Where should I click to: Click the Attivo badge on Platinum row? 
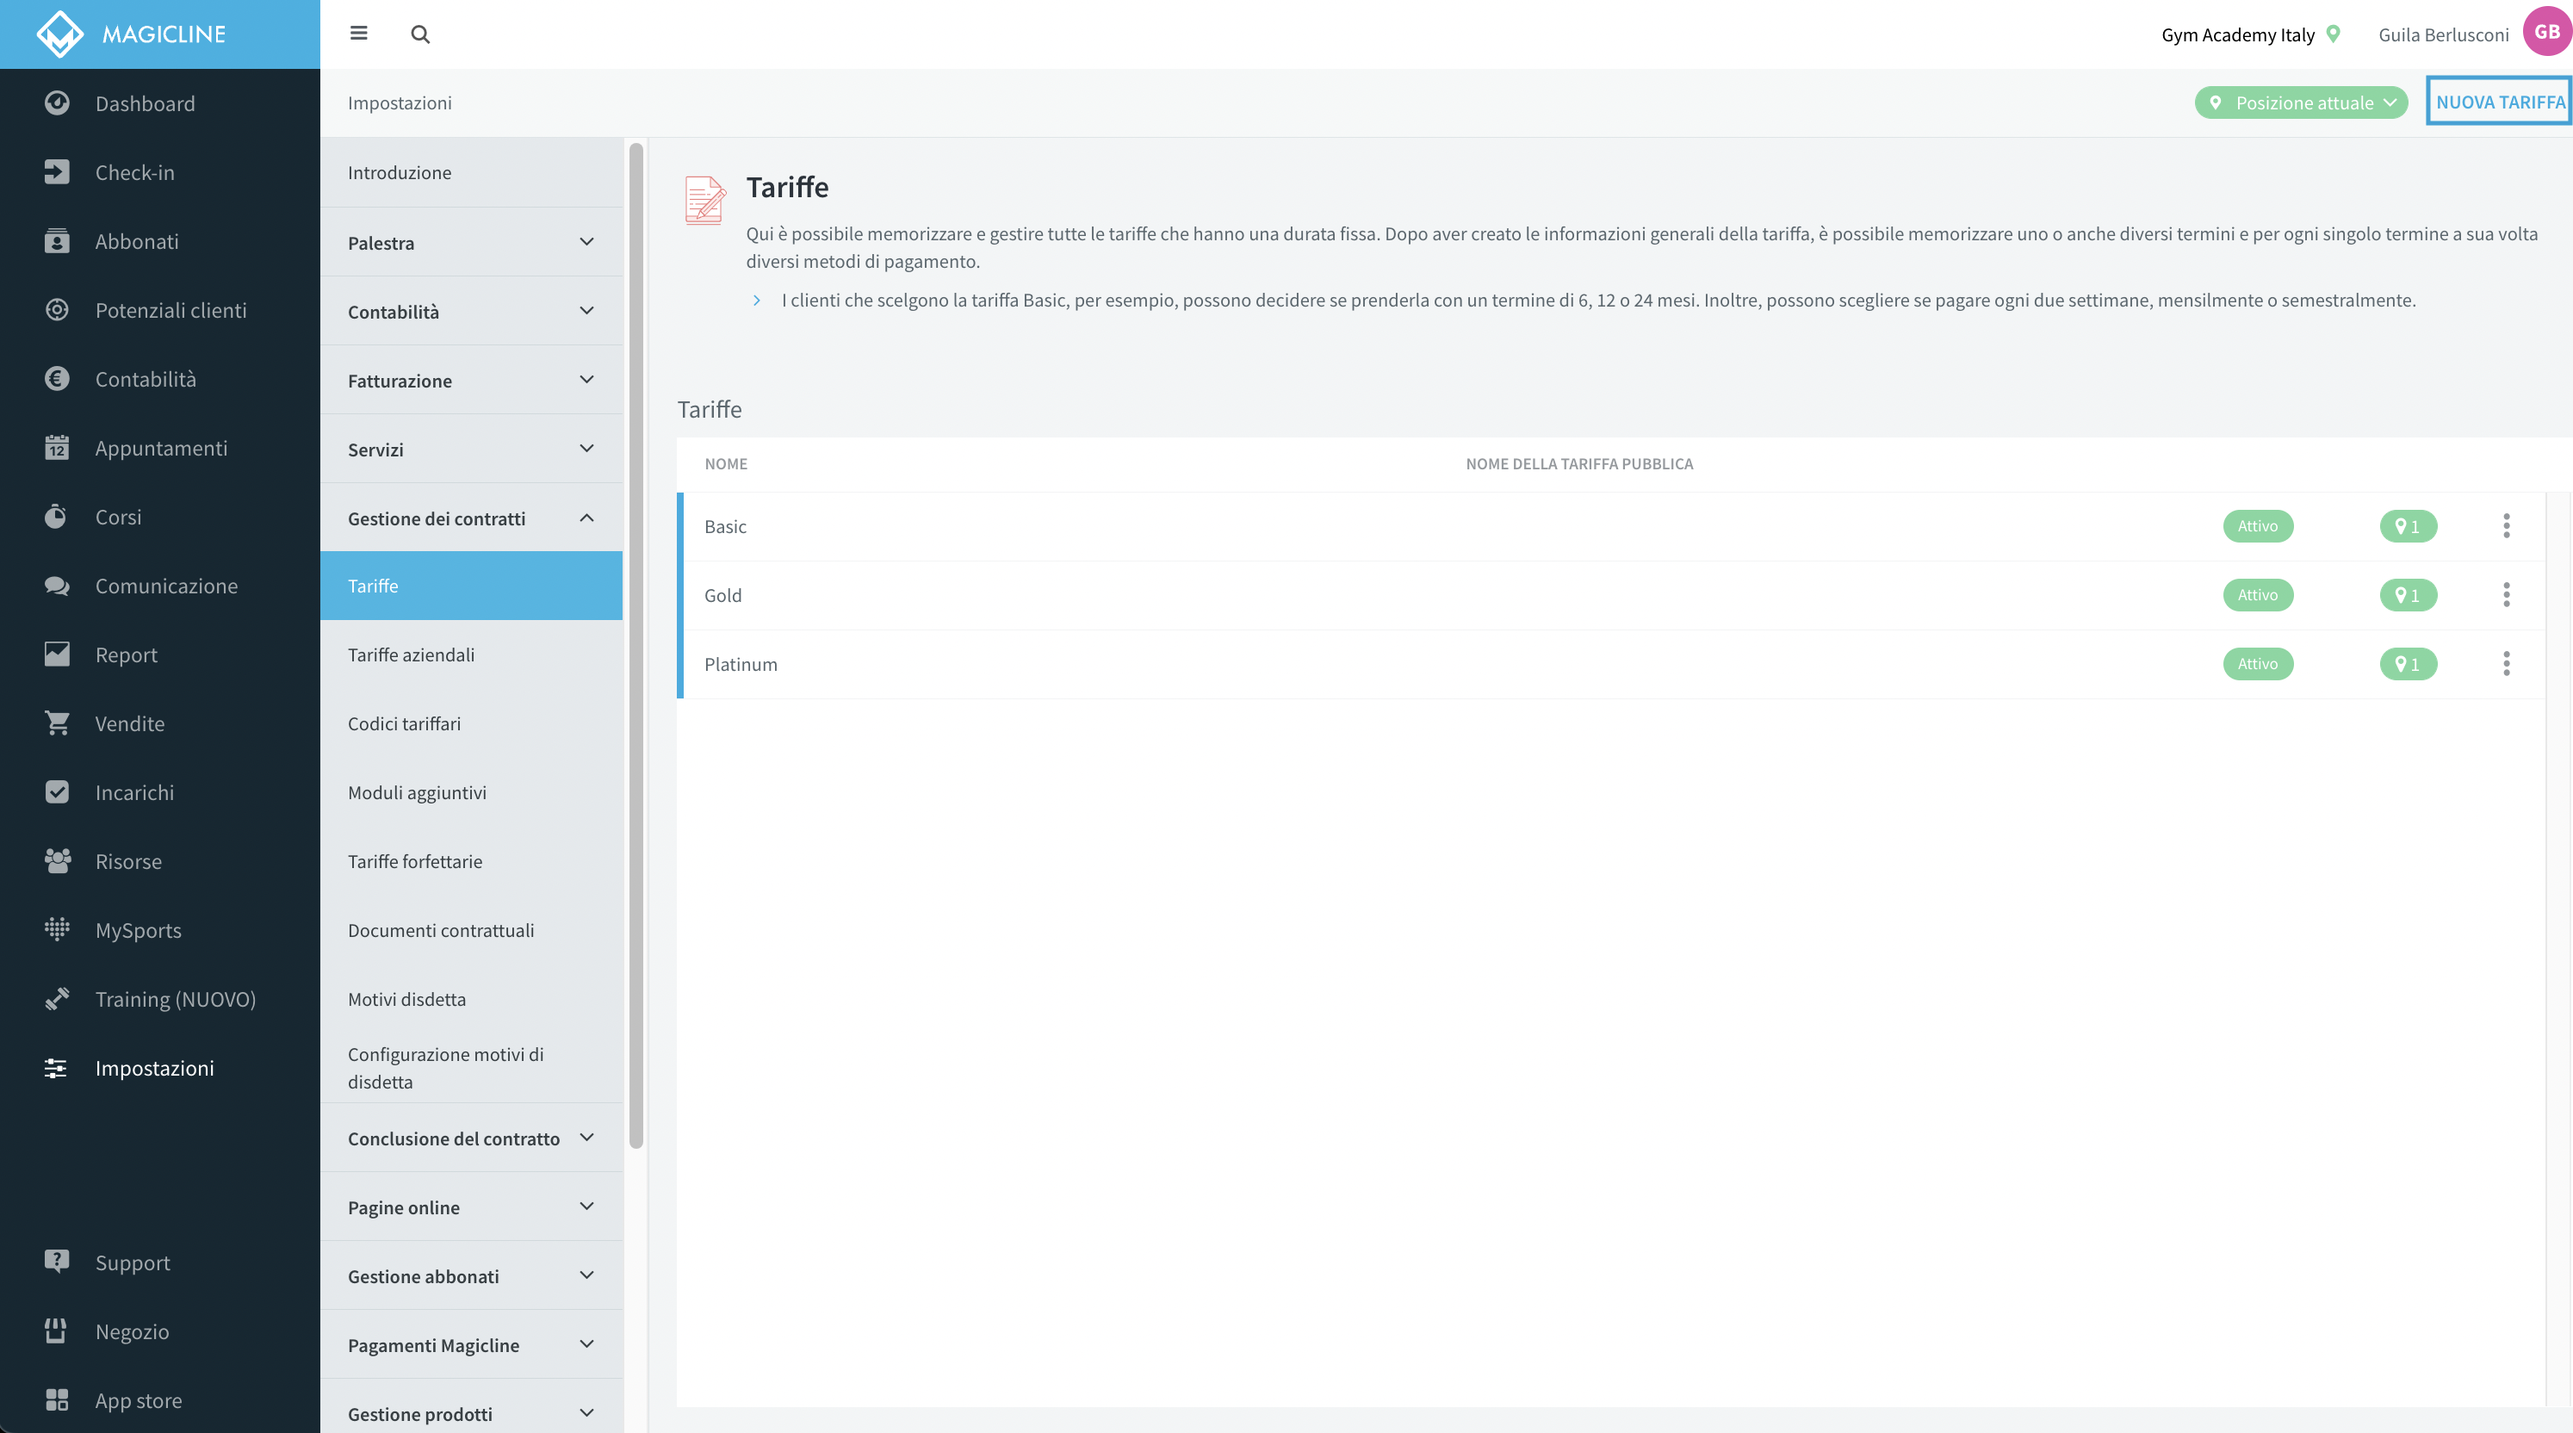pos(2257,664)
